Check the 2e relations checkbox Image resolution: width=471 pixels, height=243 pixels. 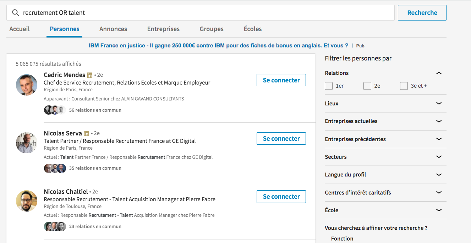tap(367, 86)
